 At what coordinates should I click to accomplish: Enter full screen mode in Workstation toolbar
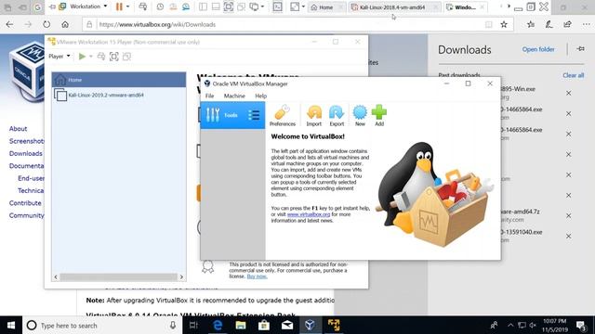pos(229,6)
